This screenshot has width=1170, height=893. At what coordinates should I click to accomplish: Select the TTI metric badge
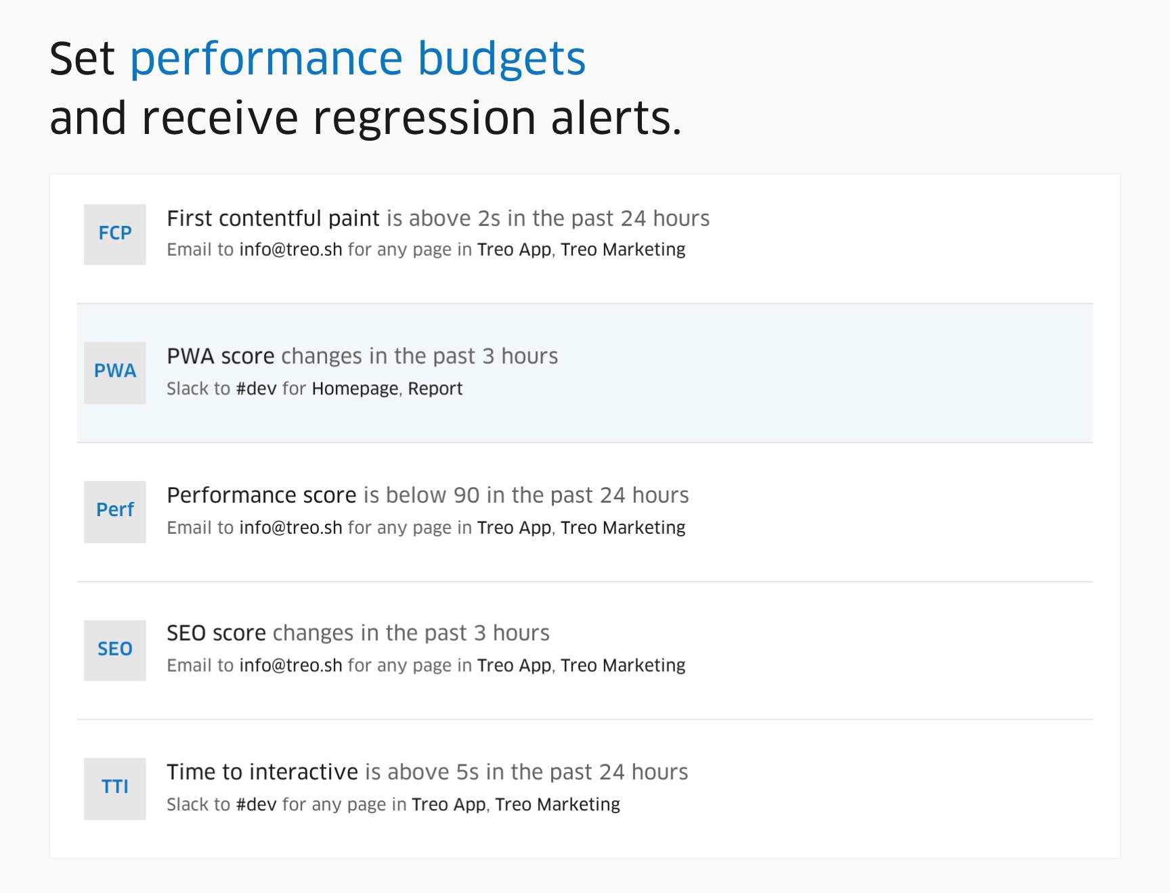[115, 789]
